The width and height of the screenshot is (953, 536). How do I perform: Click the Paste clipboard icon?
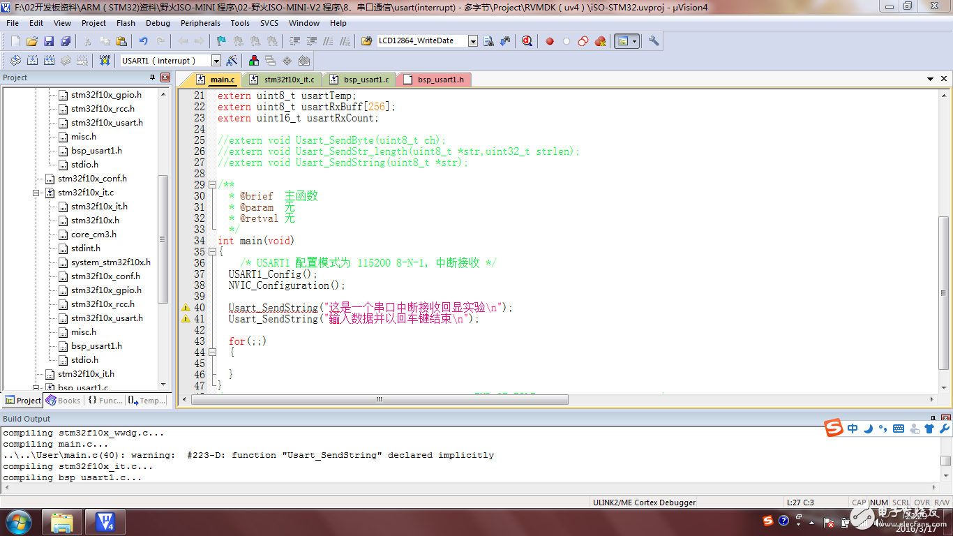pos(121,41)
